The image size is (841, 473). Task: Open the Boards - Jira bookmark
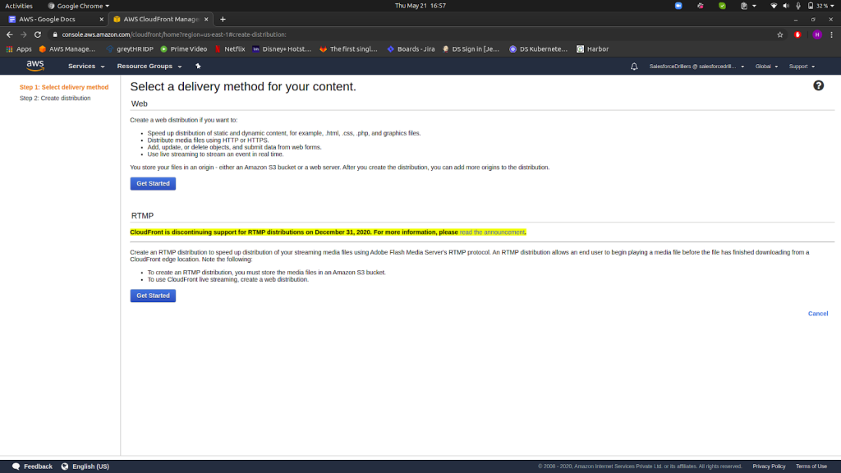point(411,48)
